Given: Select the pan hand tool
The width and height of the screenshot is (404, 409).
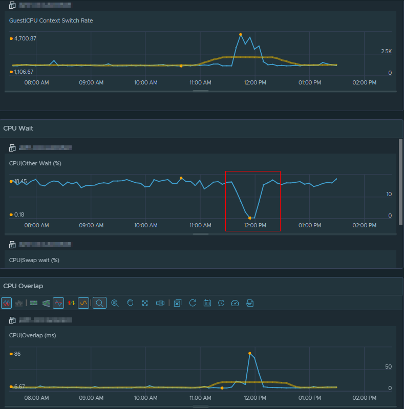Looking at the screenshot, I should 130,303.
